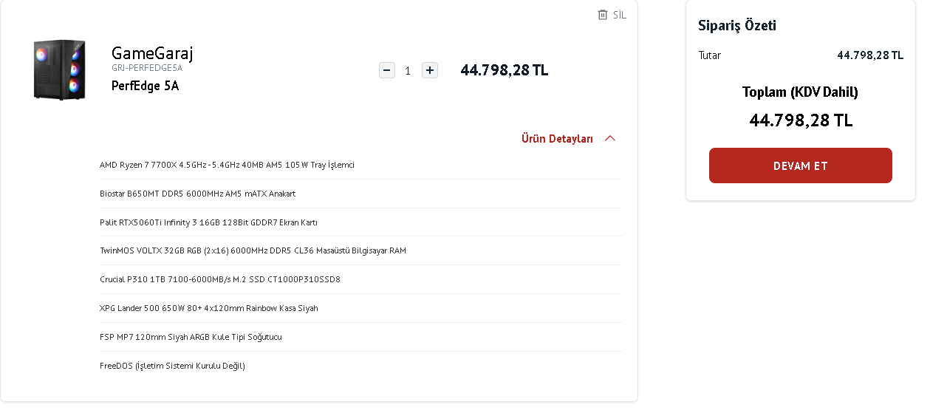The image size is (930, 413).
Task: Click the FreeDOS operating system row
Action: pyautogui.click(x=361, y=366)
